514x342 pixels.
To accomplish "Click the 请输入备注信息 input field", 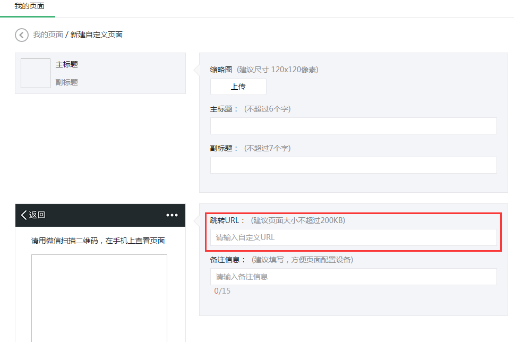I will pyautogui.click(x=354, y=277).
